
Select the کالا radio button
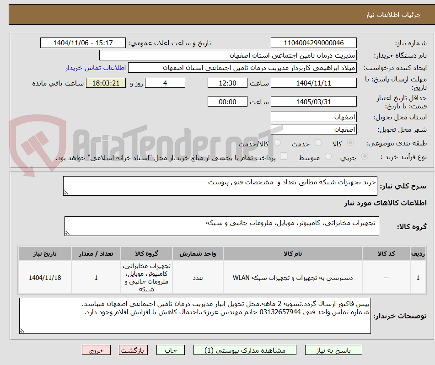click(x=350, y=143)
